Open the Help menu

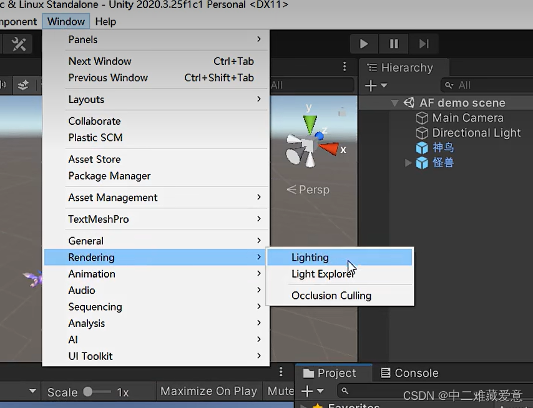pyautogui.click(x=105, y=22)
